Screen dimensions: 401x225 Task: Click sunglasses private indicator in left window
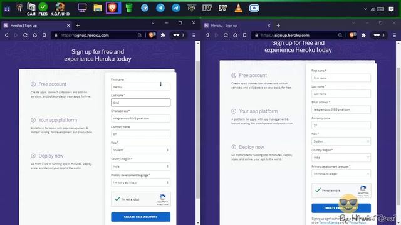point(179,35)
